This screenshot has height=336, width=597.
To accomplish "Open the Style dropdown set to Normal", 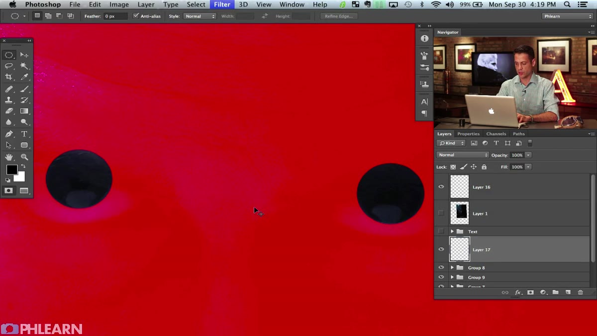I will click(200, 16).
